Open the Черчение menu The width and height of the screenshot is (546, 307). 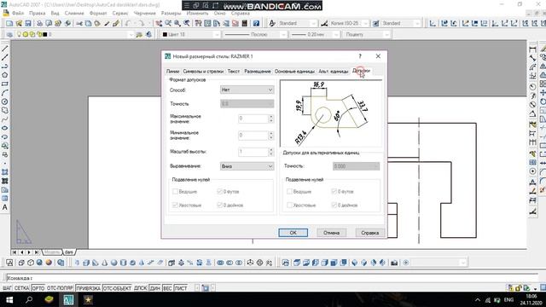click(145, 14)
